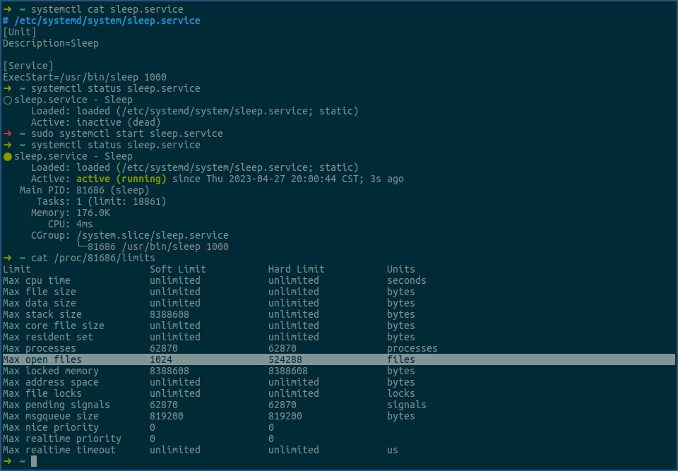This screenshot has width=678, height=471.
Task: Click the hollow inactive status circle
Action: tap(8, 100)
